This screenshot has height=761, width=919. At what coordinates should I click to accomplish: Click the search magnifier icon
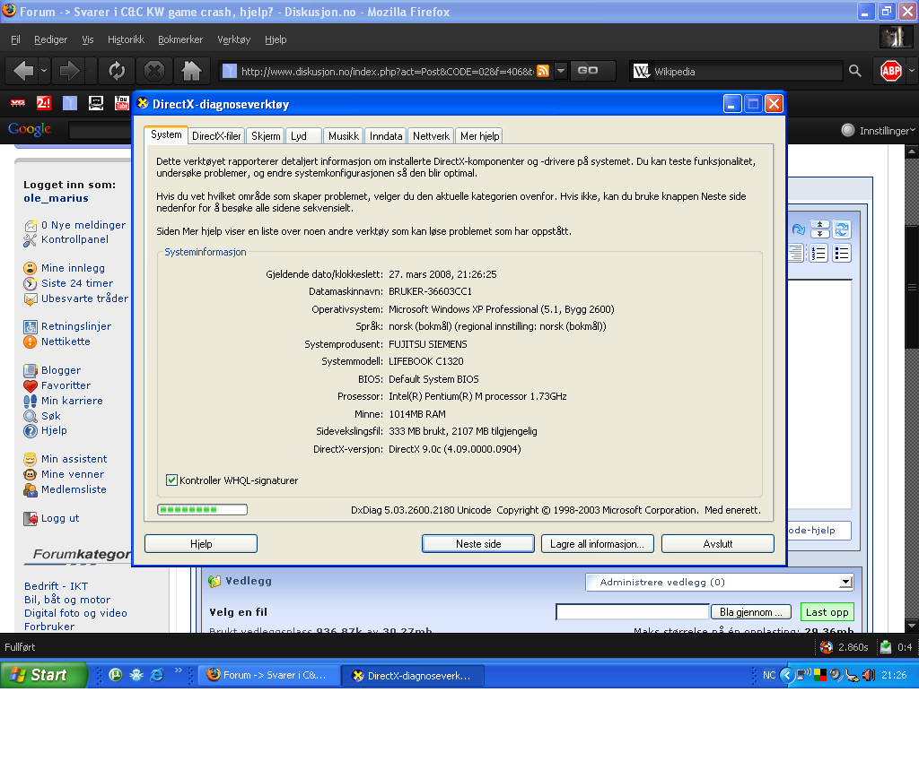(855, 71)
